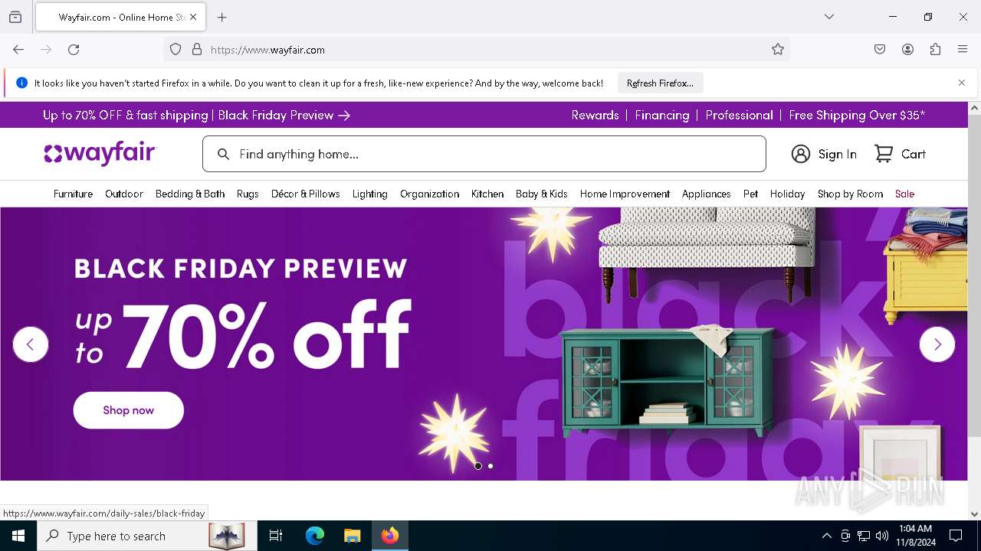
Task: Click Firefox icon in taskbar
Action: tap(390, 536)
